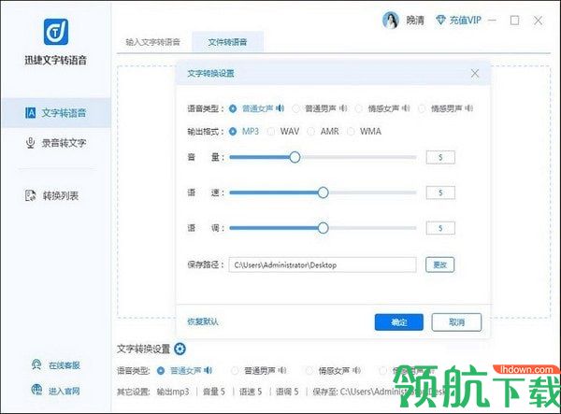This screenshot has width=561, height=414.
Task: Click the 语速 value box
Action: 440,193
